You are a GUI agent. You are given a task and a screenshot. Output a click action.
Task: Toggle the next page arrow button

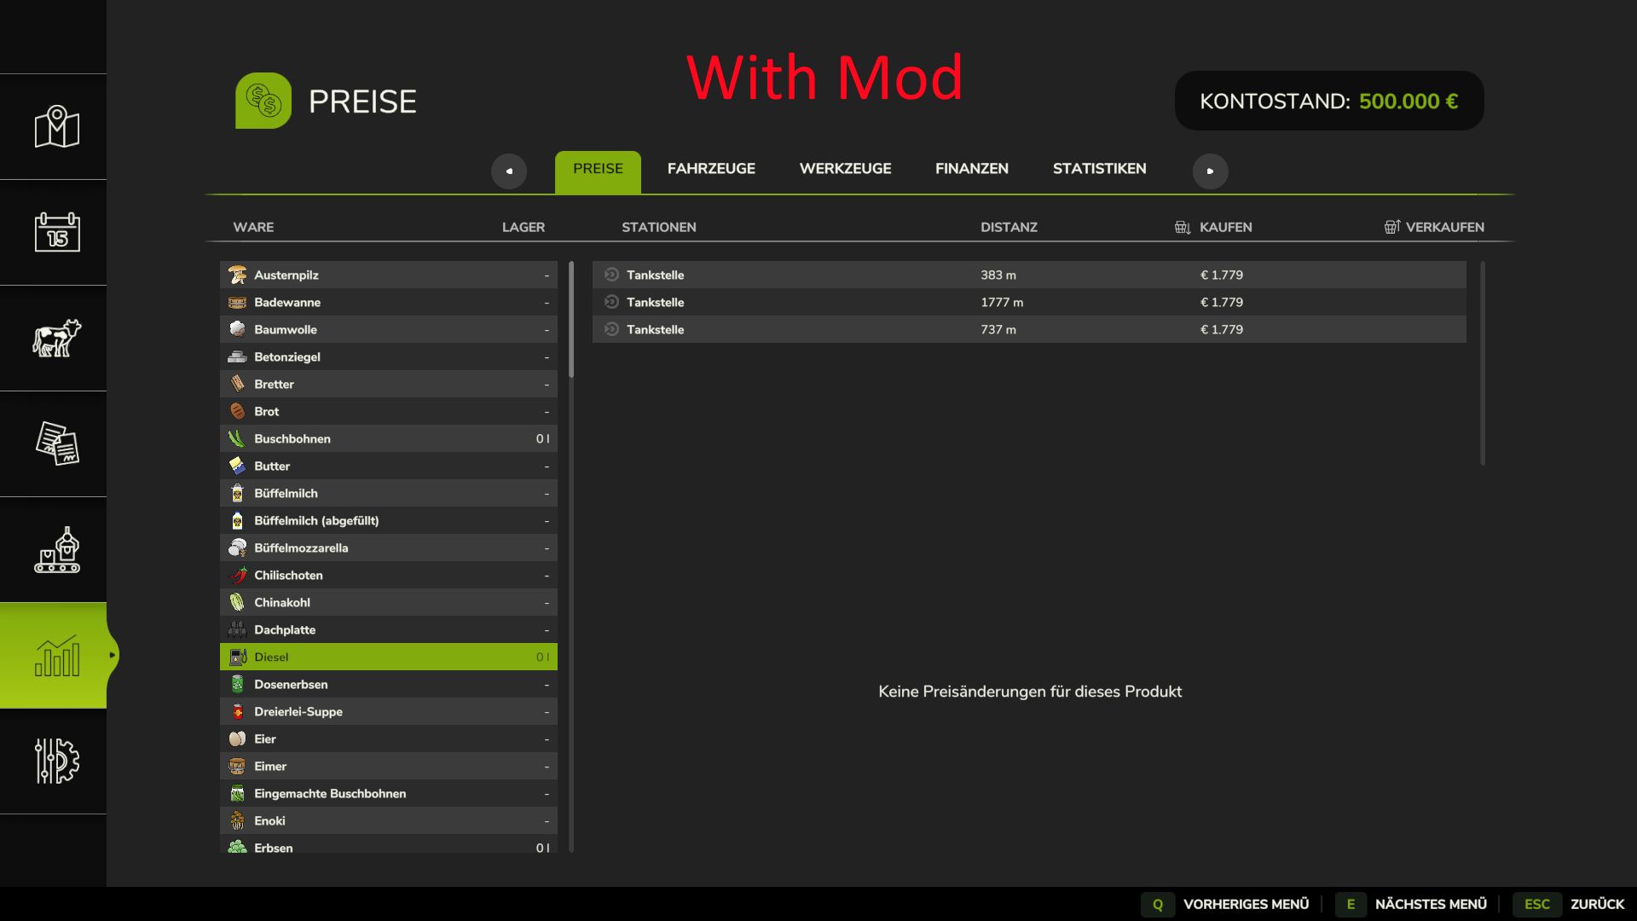coord(1209,171)
